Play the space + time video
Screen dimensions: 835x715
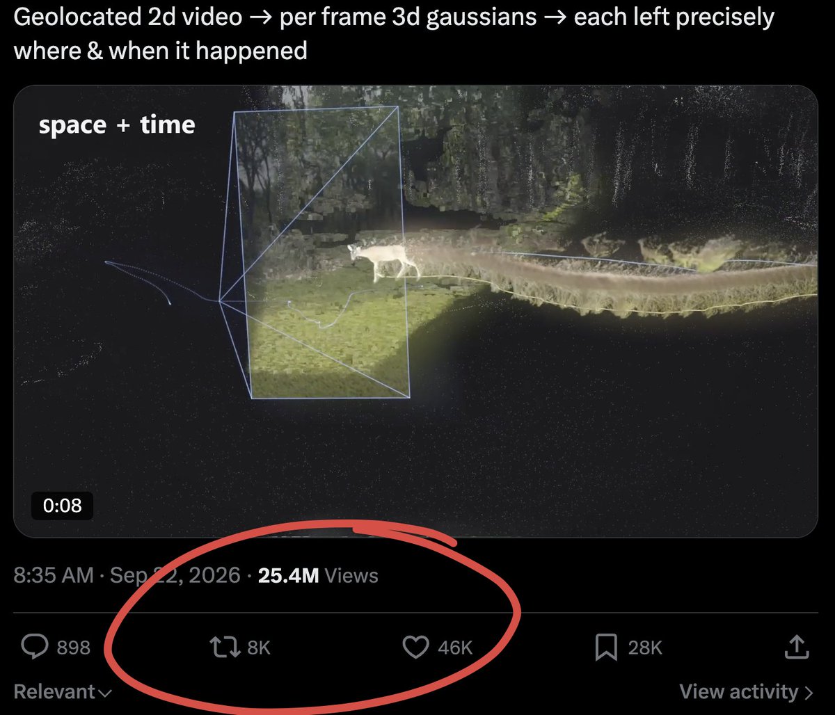[x=415, y=312]
